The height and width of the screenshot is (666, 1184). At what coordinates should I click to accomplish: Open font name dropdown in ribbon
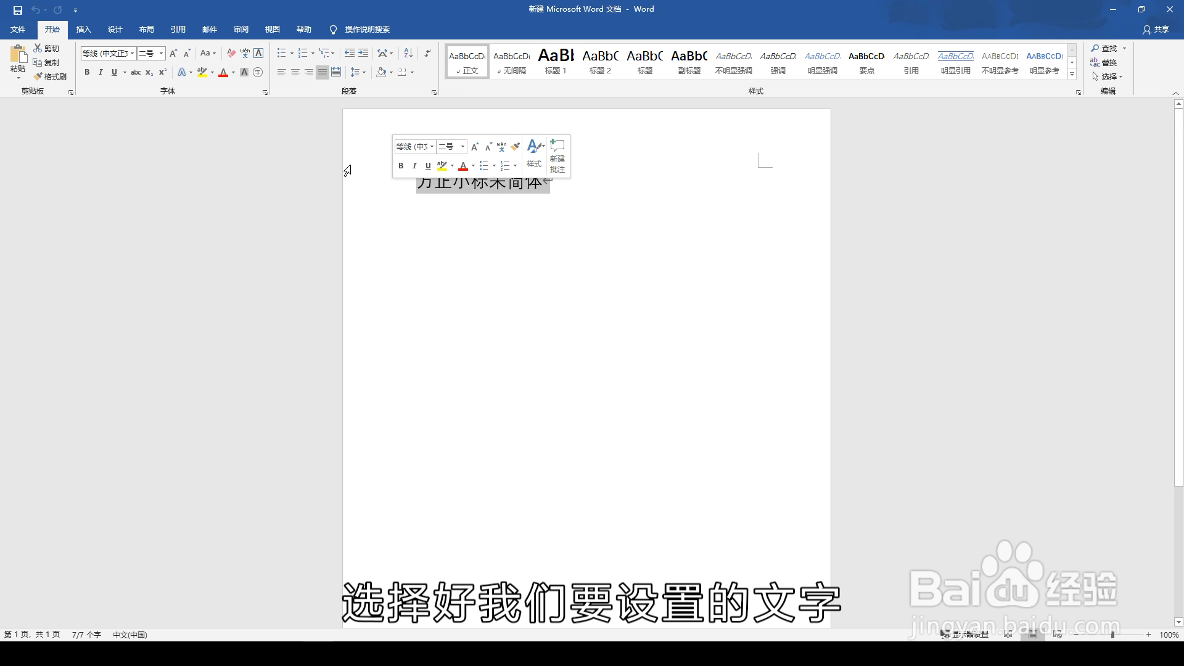pyautogui.click(x=132, y=54)
